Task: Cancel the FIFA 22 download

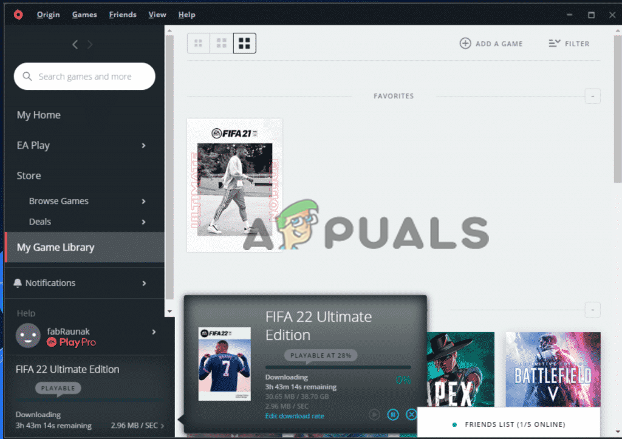Action: tap(411, 415)
